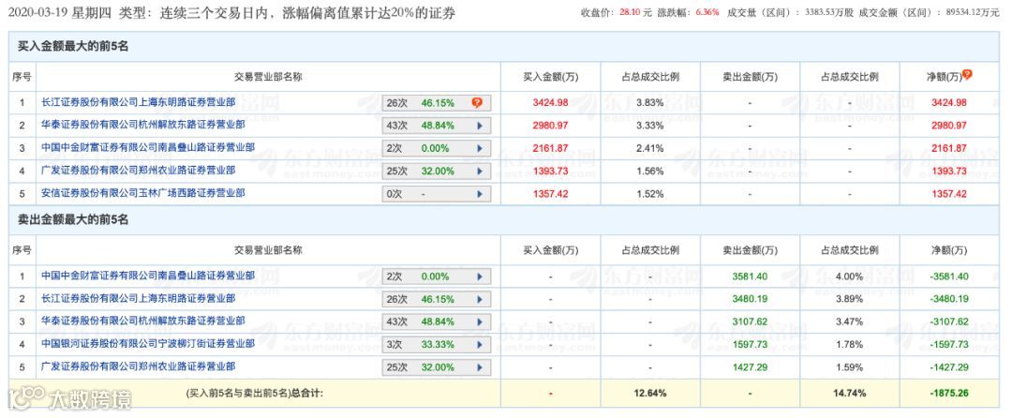1012x418 pixels.
Task: Click the 3.33% share cell
Action: pos(649,126)
